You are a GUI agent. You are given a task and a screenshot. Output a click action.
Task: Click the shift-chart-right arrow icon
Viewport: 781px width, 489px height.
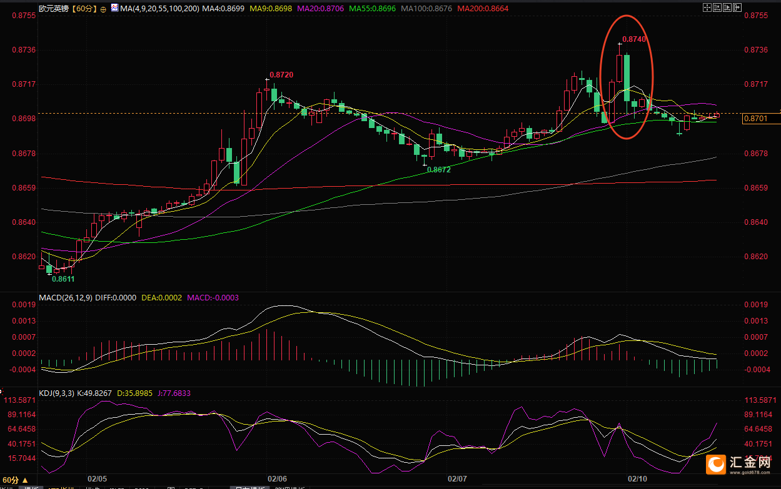737,7
